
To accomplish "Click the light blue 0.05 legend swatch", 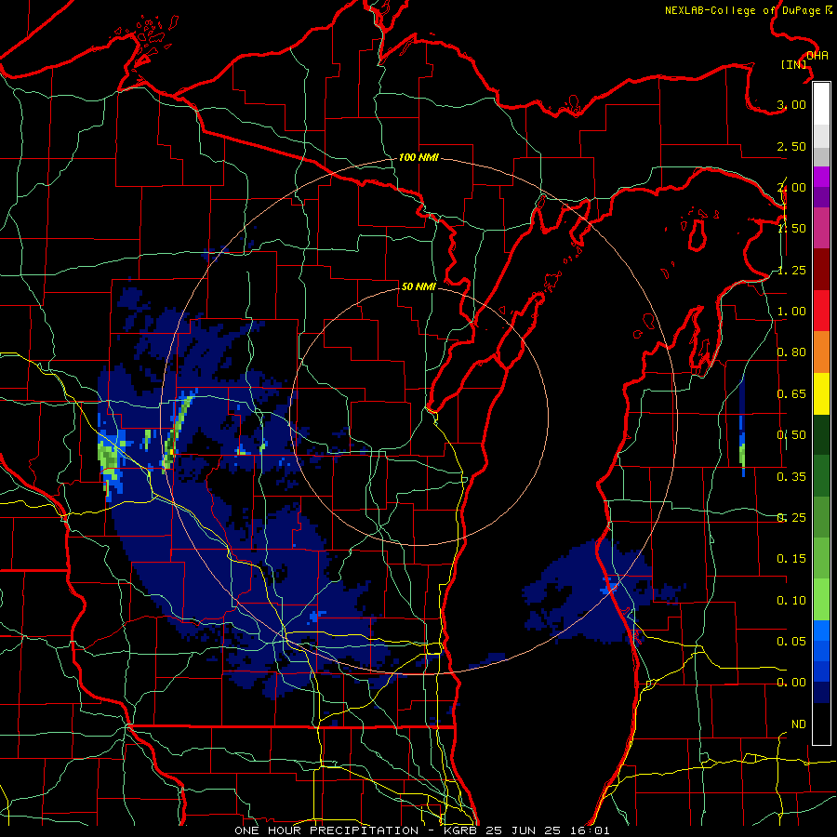I will [x=821, y=631].
